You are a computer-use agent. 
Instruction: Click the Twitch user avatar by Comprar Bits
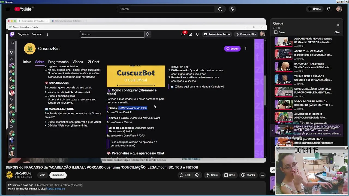click(x=262, y=34)
